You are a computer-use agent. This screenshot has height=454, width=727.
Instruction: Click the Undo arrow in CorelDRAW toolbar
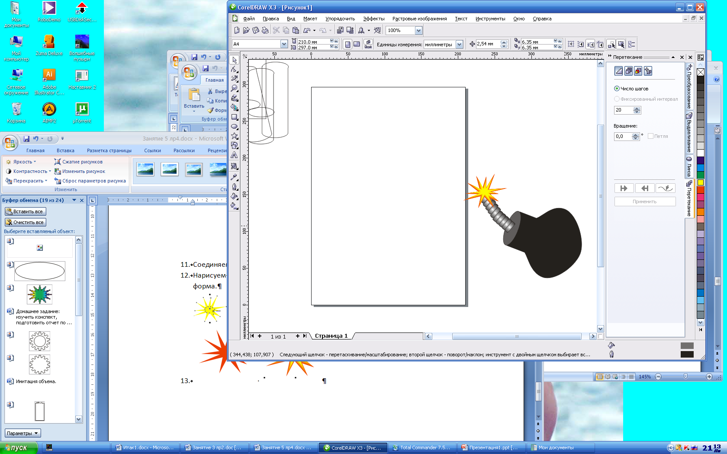(307, 30)
